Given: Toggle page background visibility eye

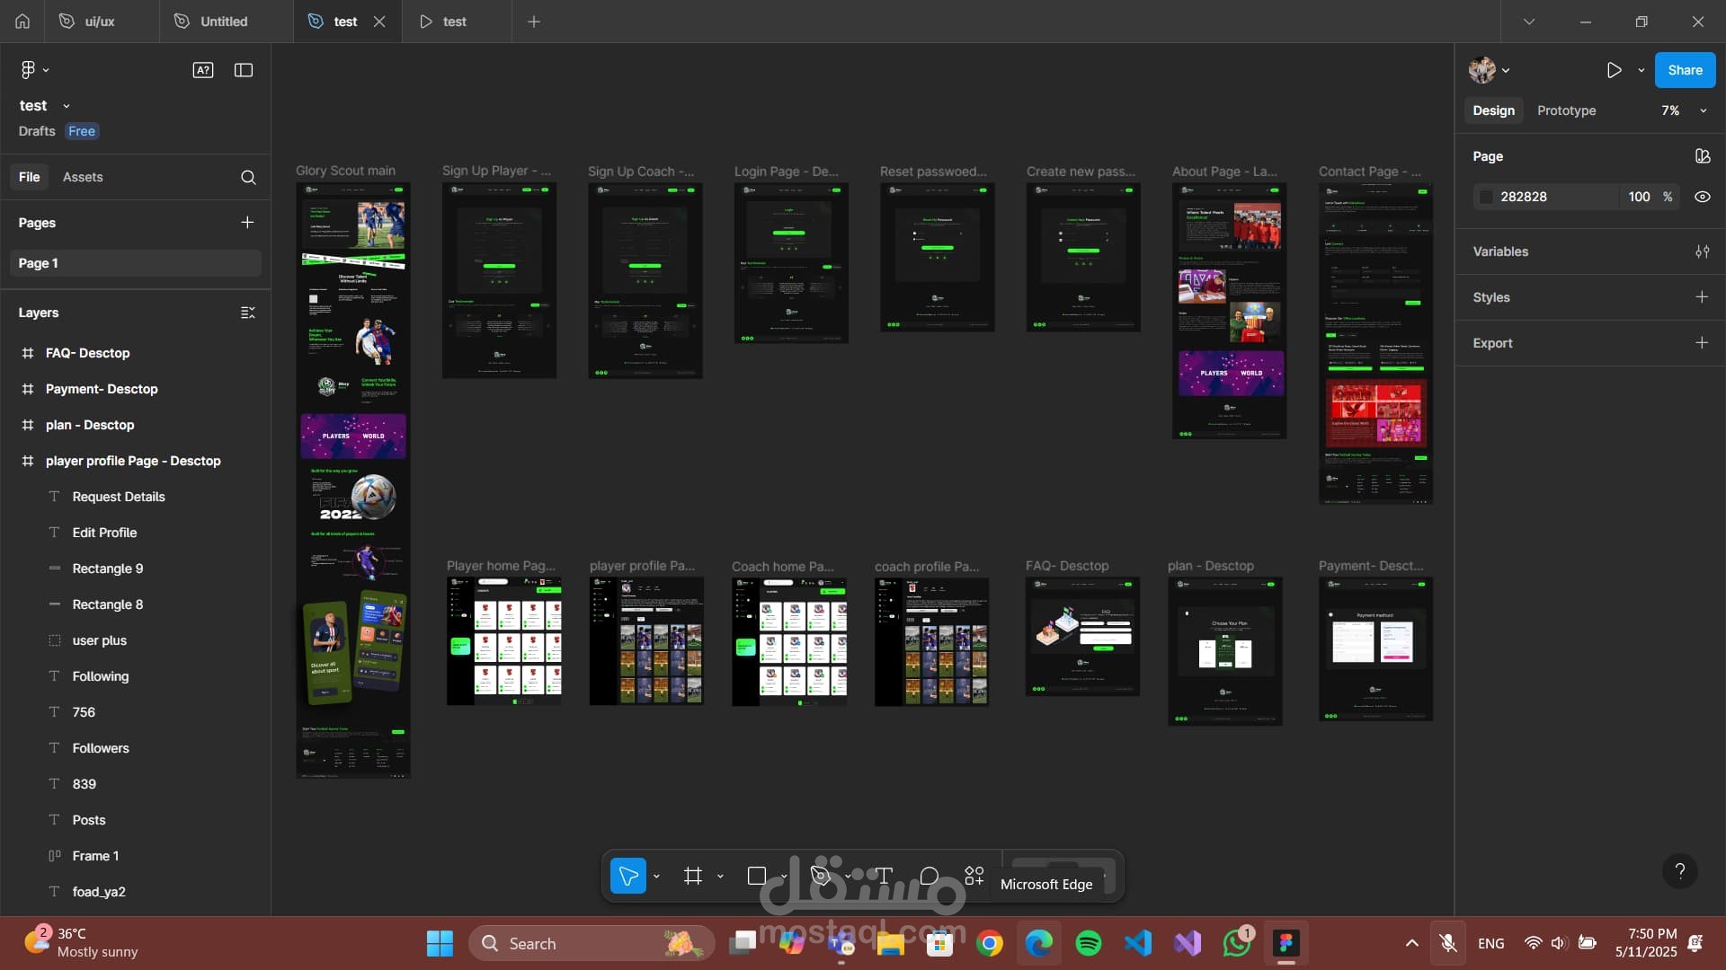Looking at the screenshot, I should [1703, 197].
